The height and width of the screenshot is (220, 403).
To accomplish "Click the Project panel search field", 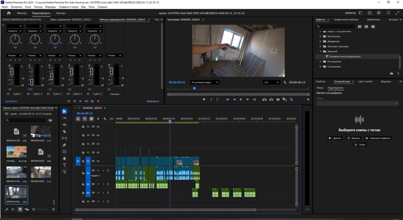I will [x=26, y=120].
